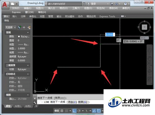The width and height of the screenshot is (155, 115).
Task: Click the 线型比例 value 1.0000
Action: [21, 48]
